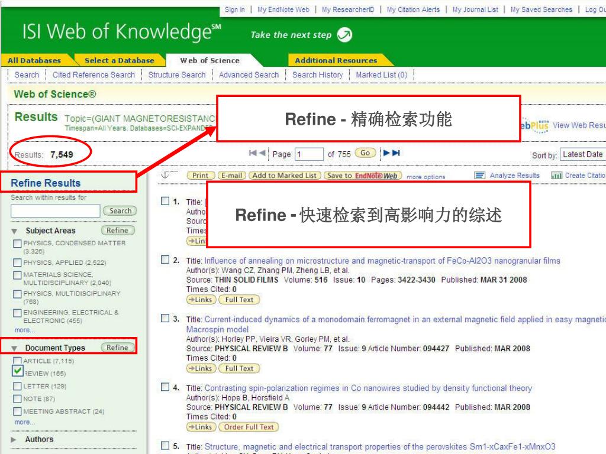Click the Print button
The width and height of the screenshot is (606, 454).
[201, 175]
